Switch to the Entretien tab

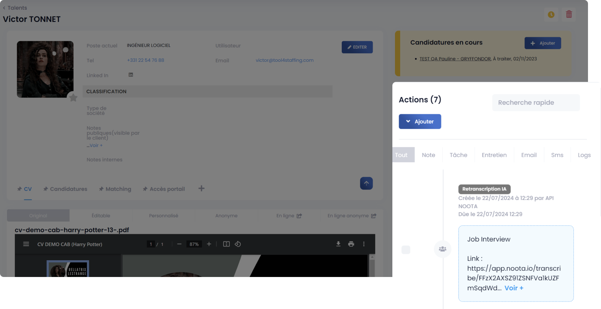click(x=494, y=155)
